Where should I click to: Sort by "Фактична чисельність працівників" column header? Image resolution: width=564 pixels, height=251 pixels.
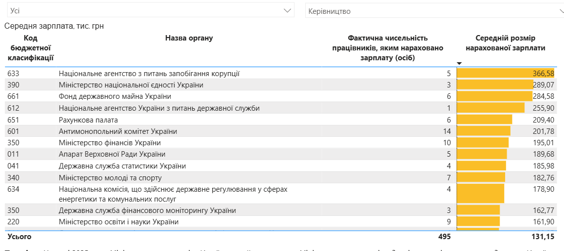[x=387, y=48]
